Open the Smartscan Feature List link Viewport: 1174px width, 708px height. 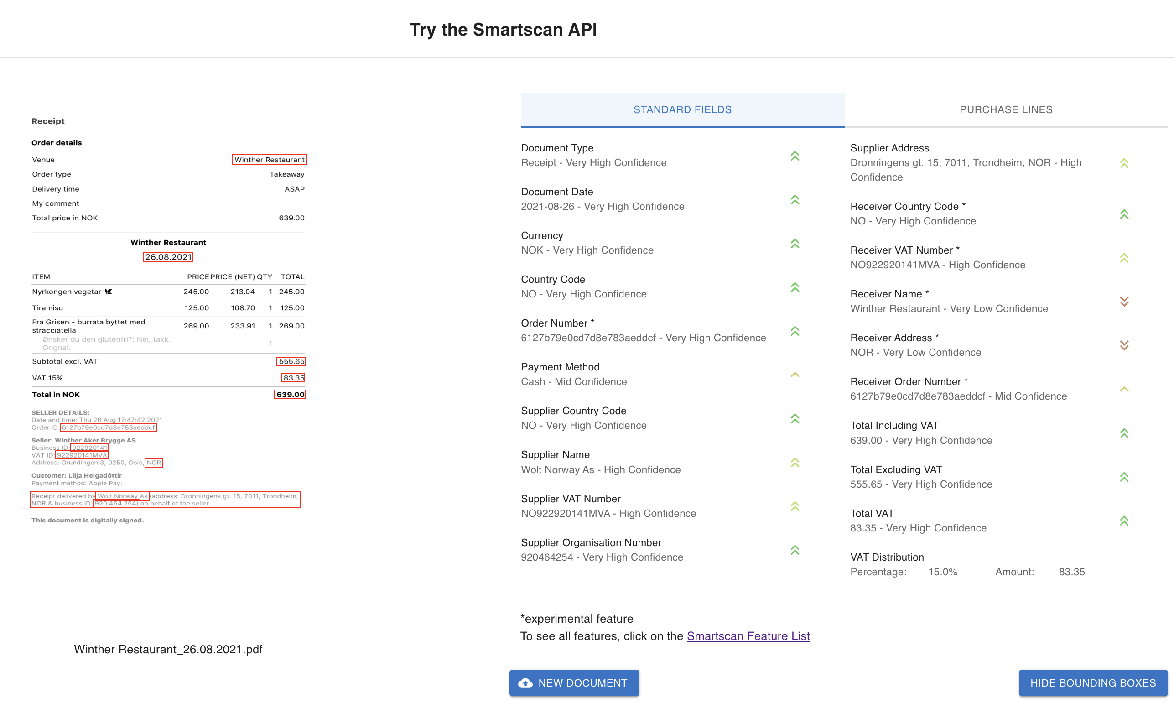click(x=748, y=635)
